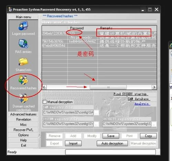Click the Copy button
This screenshot has height=161, width=172.
tap(148, 136)
